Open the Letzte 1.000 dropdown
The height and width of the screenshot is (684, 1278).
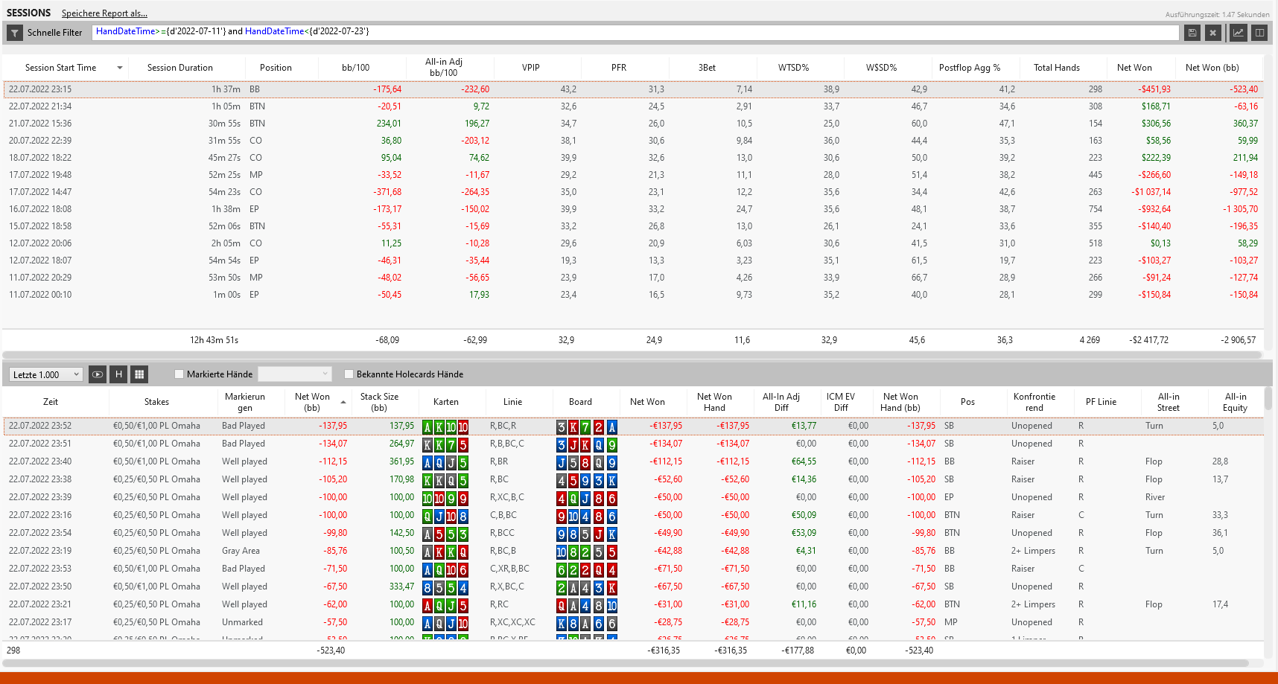[x=45, y=374]
